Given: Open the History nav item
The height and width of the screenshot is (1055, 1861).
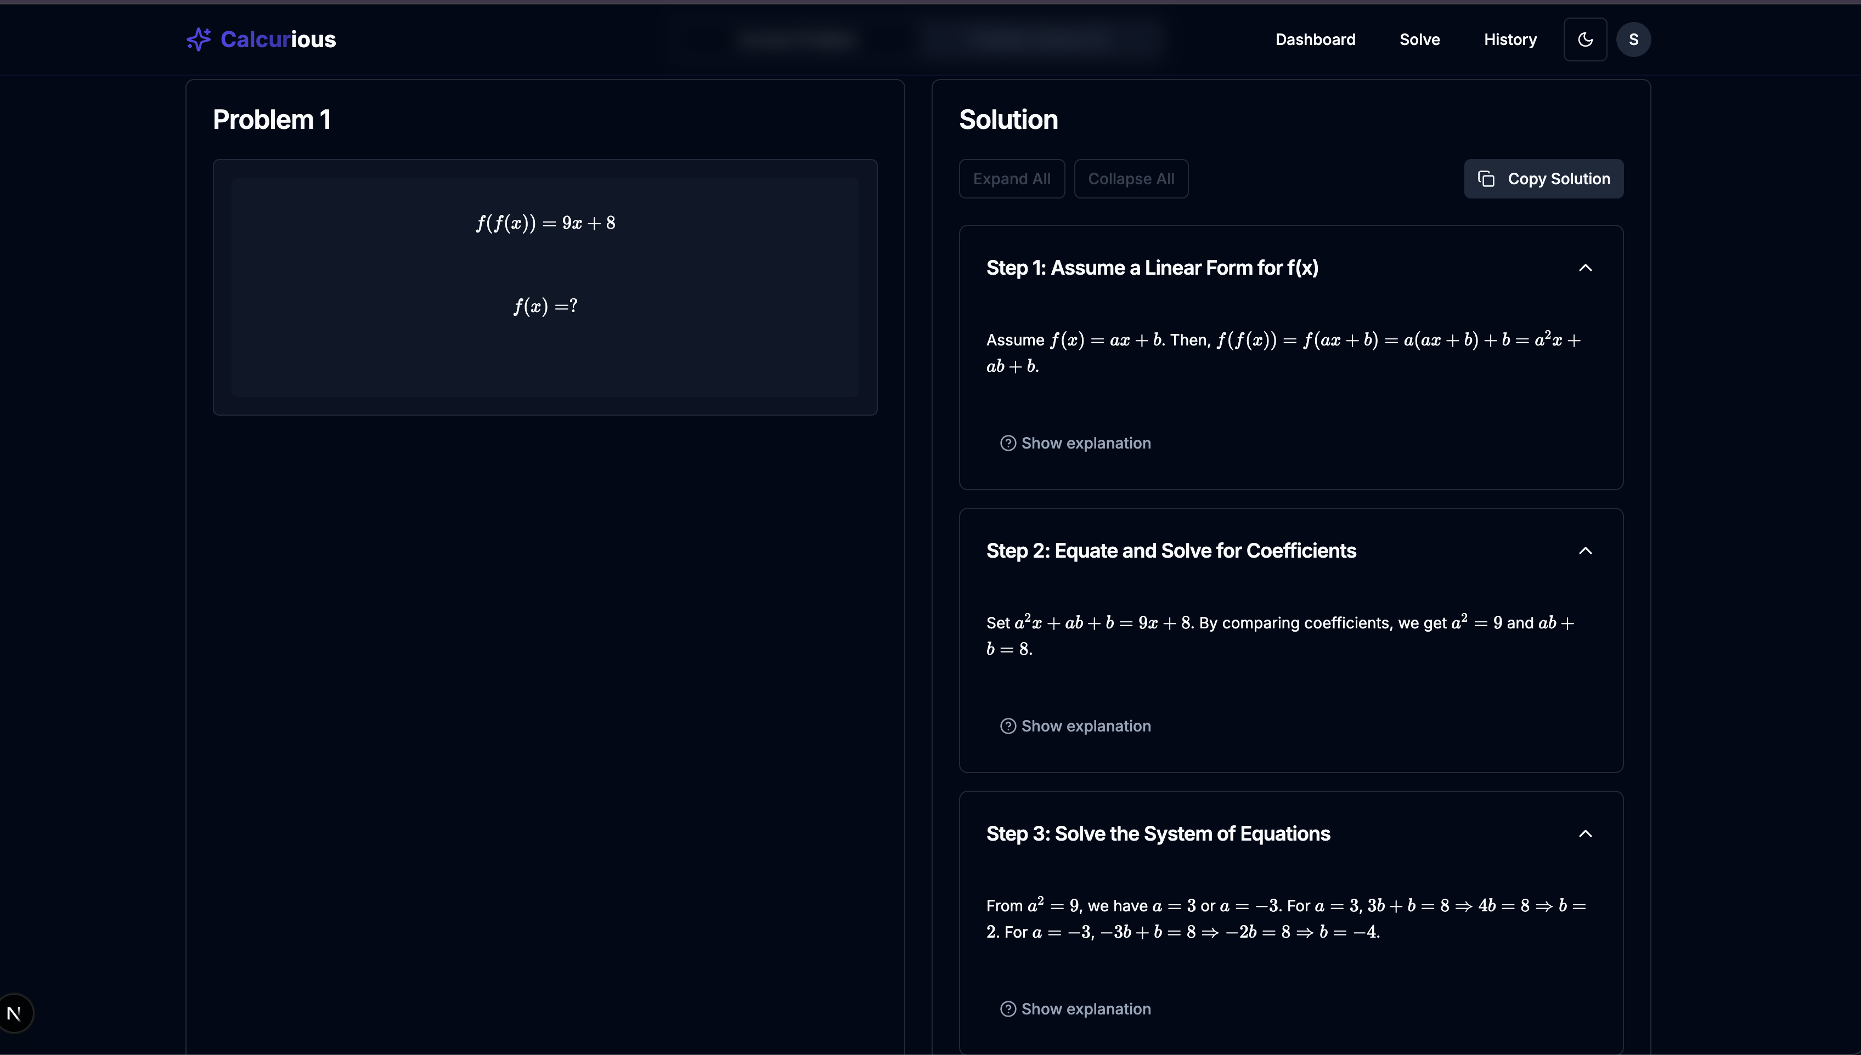Looking at the screenshot, I should (x=1509, y=39).
